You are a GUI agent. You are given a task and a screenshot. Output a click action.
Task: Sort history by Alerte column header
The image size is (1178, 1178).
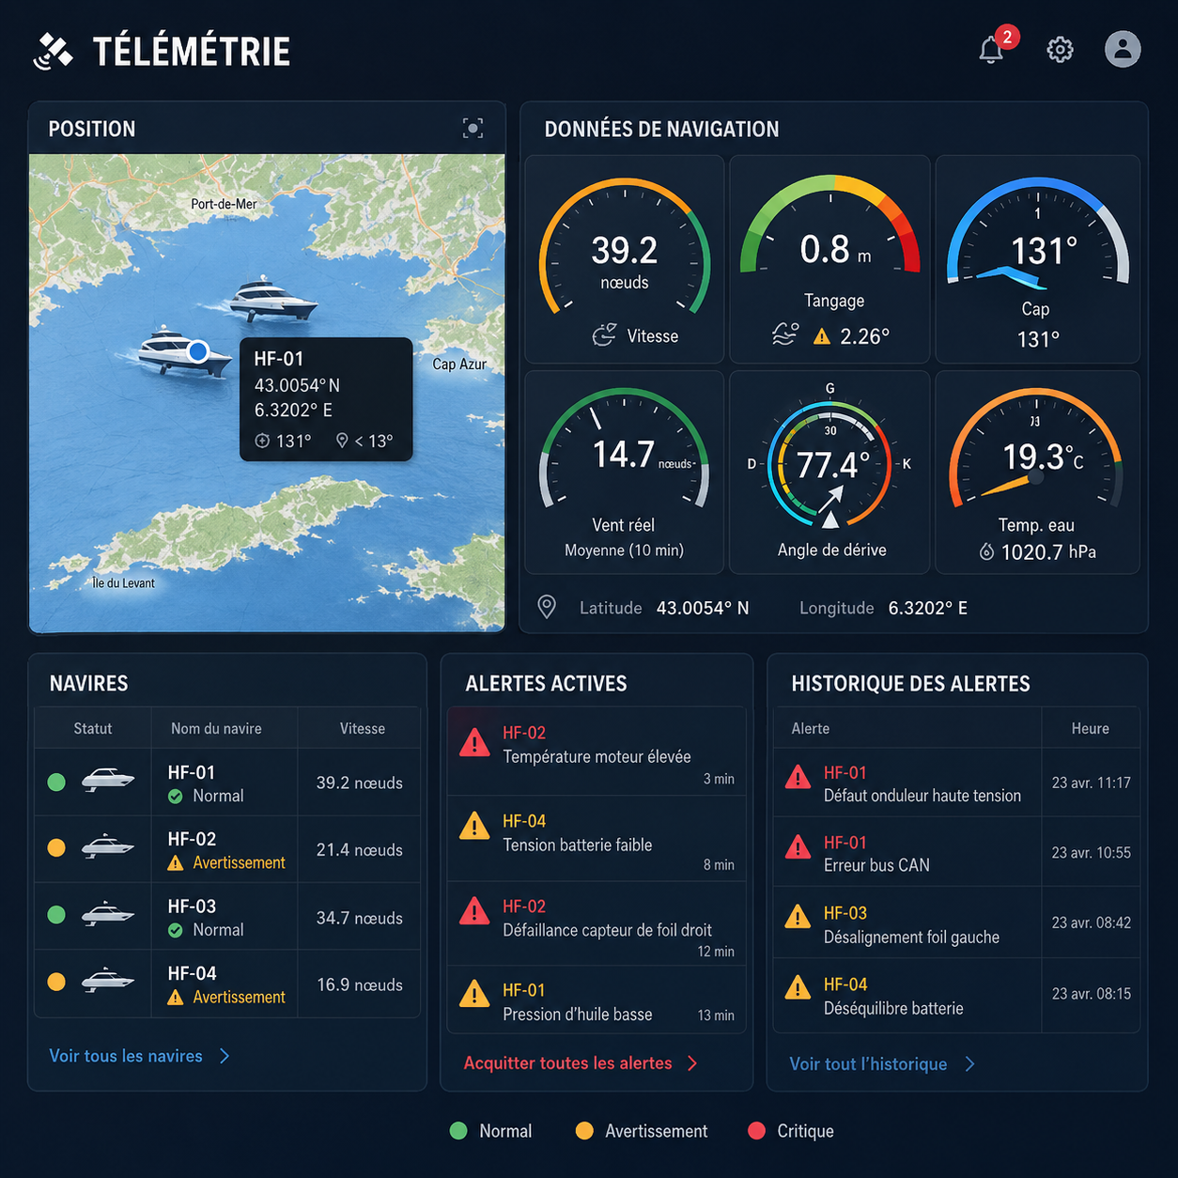coord(811,729)
